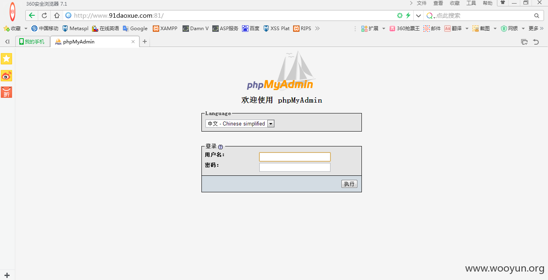Open the browser home page icon

pyautogui.click(x=57, y=16)
